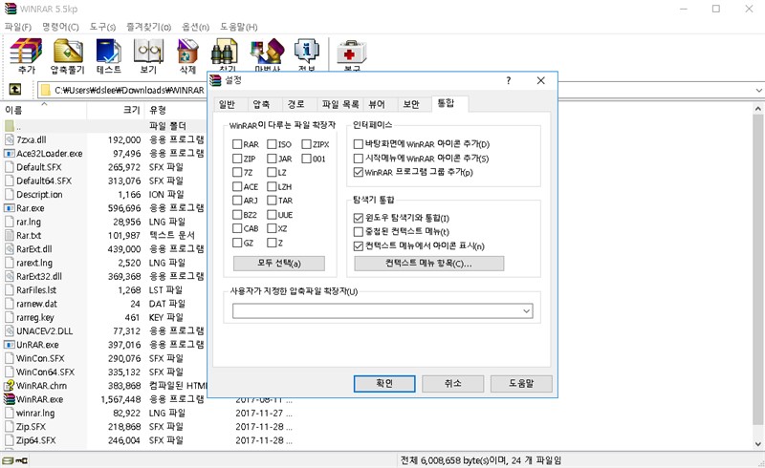765x468 pixels.
Task: Sort by the 이름 column header
Action: pos(45,110)
